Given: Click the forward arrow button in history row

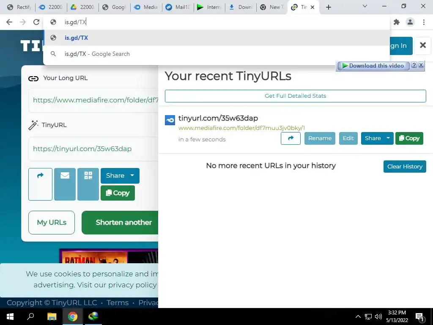Looking at the screenshot, I should click(x=290, y=138).
